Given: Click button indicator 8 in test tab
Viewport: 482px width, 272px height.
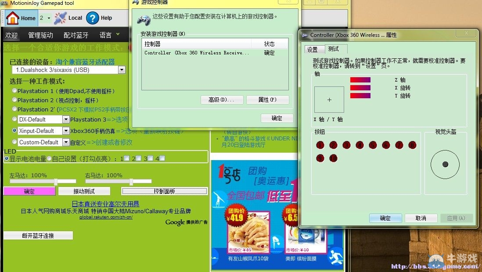Looking at the screenshot, I should coord(412,145).
